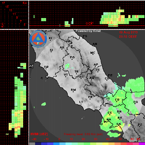Click the 17 Km altitude scale label
The width and height of the screenshot is (145, 145).
coord(3,3)
